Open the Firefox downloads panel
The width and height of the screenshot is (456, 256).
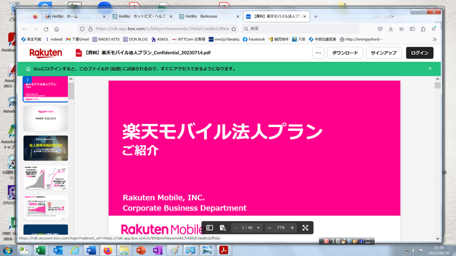point(391,28)
